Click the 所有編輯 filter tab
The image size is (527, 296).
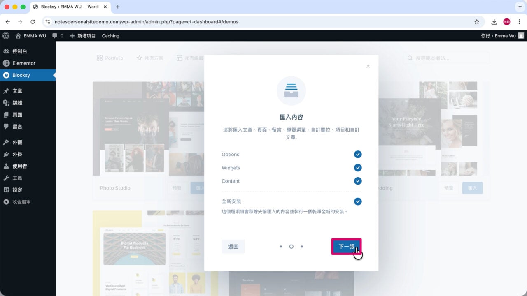click(190, 58)
